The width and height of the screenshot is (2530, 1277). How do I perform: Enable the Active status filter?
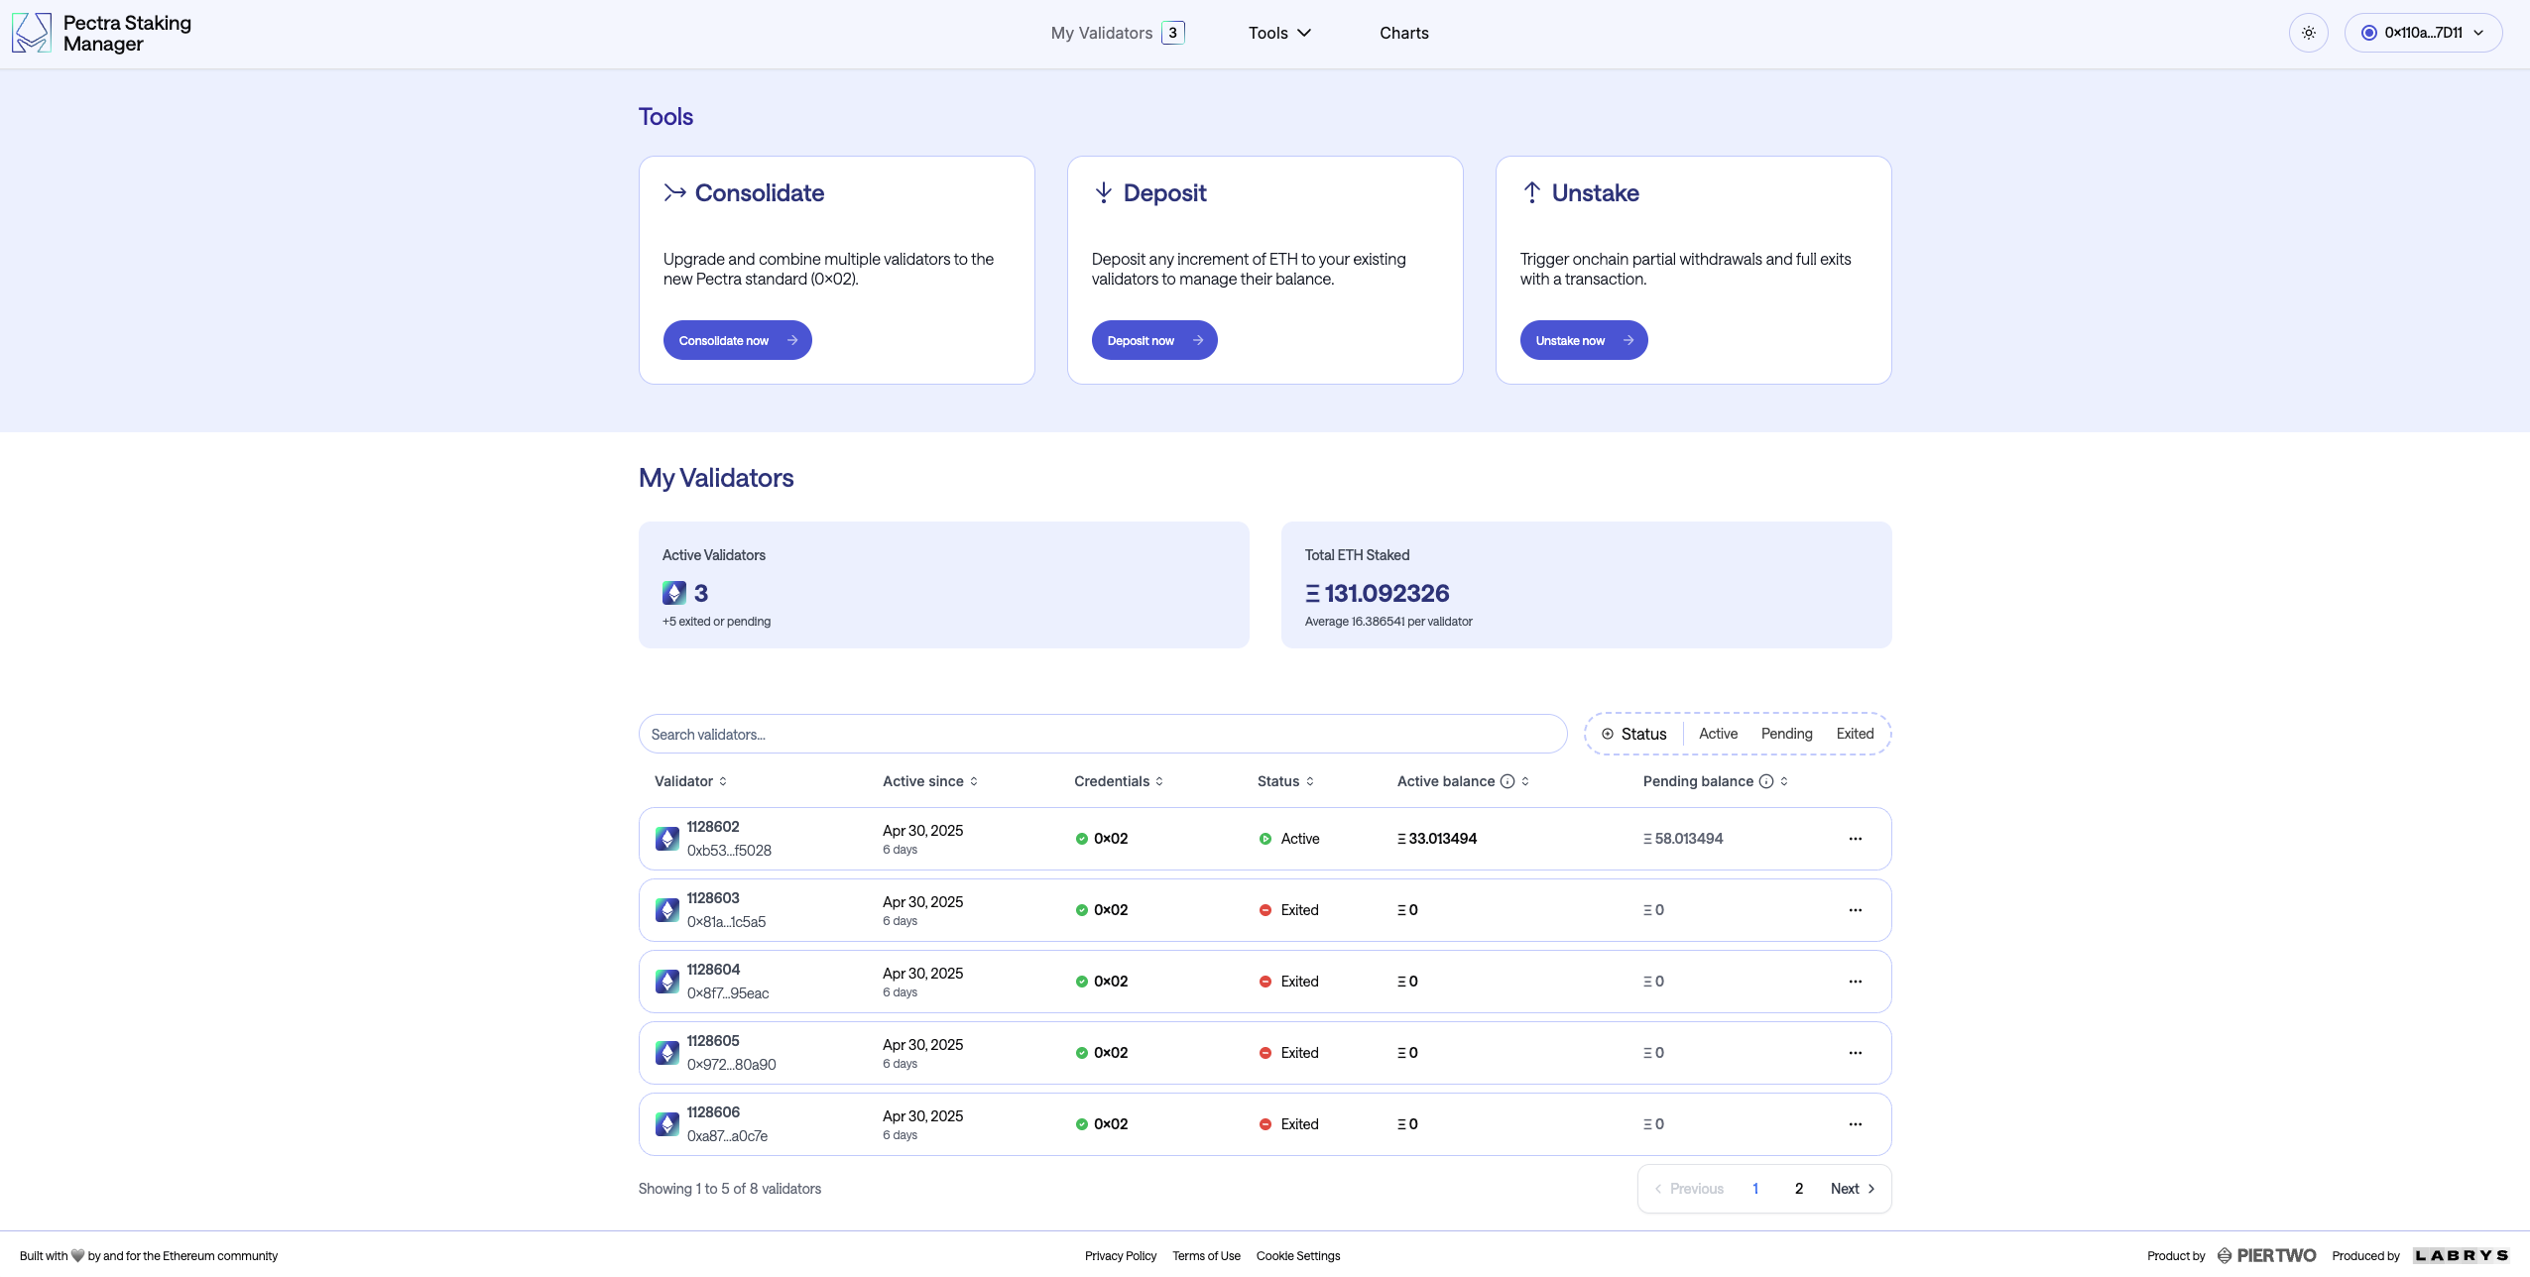1717,734
